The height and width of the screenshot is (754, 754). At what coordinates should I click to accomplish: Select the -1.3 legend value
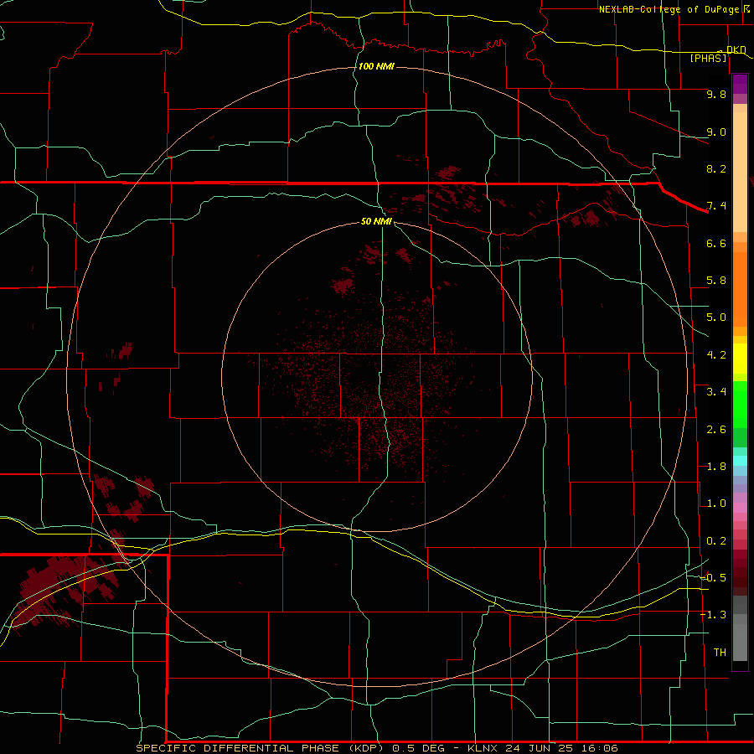coord(714,615)
